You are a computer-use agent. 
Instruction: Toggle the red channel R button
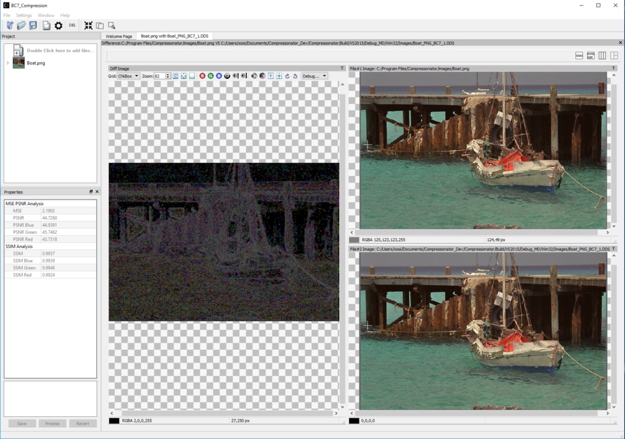[x=203, y=76]
